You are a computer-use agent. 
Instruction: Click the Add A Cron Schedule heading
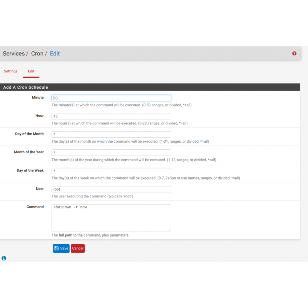26,87
